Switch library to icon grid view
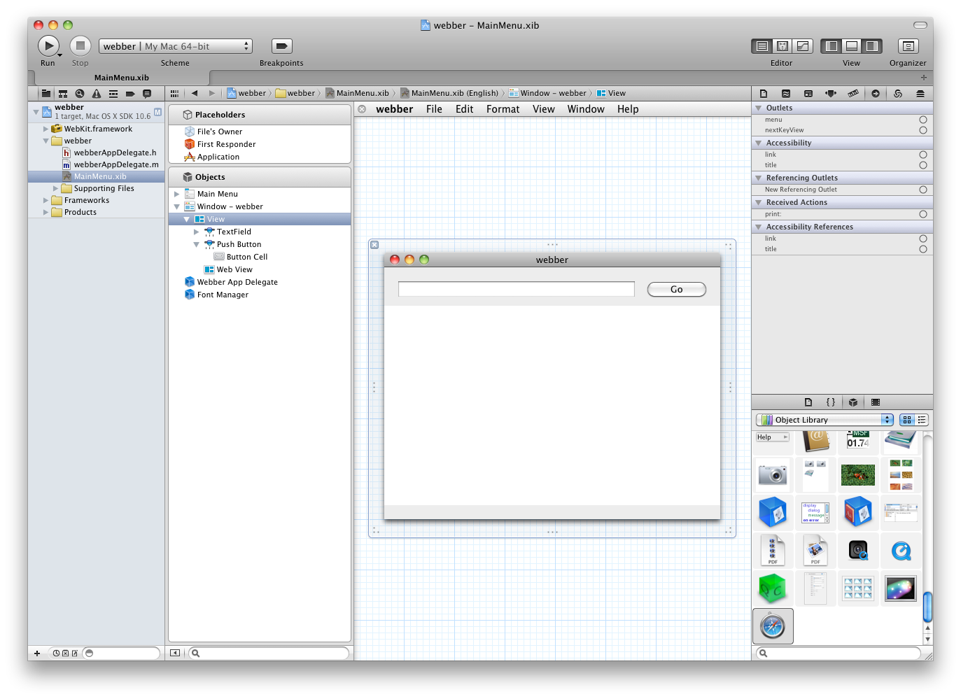The width and height of the screenshot is (961, 699). (x=907, y=420)
